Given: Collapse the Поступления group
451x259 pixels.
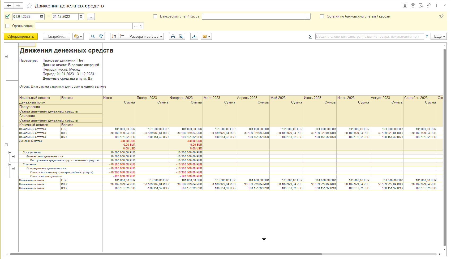Looking at the screenshot, I should pyautogui.click(x=10, y=152).
